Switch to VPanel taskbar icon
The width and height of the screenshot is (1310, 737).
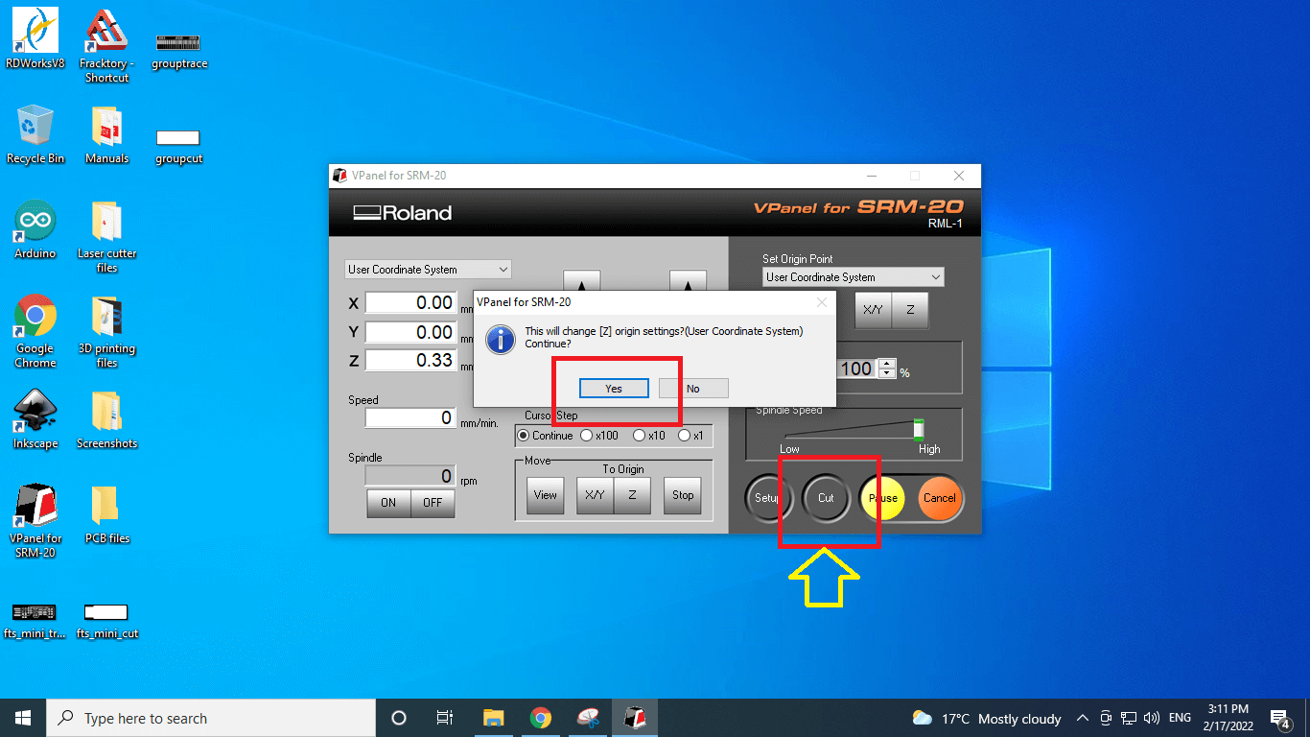635,718
